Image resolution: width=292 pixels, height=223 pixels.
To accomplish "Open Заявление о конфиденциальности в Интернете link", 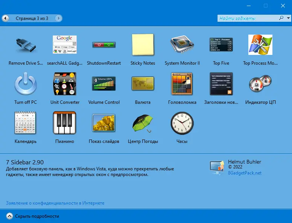I will (x=55, y=203).
